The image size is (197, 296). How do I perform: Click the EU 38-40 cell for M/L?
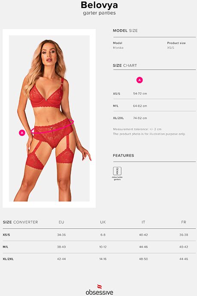click(62, 247)
